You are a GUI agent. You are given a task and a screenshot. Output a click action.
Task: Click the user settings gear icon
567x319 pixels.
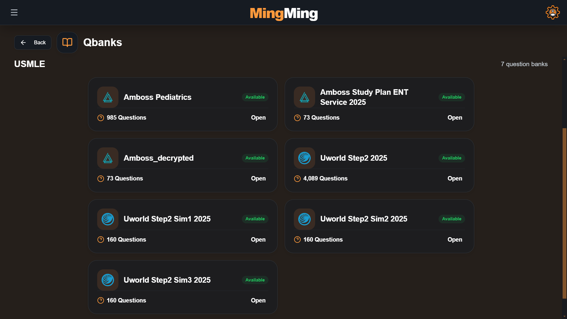[x=553, y=12]
